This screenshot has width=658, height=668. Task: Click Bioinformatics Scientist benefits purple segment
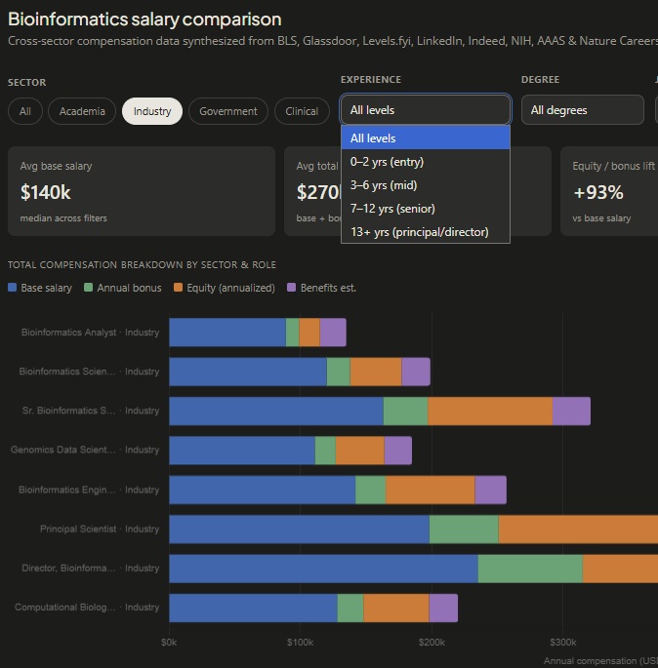pyautogui.click(x=416, y=372)
